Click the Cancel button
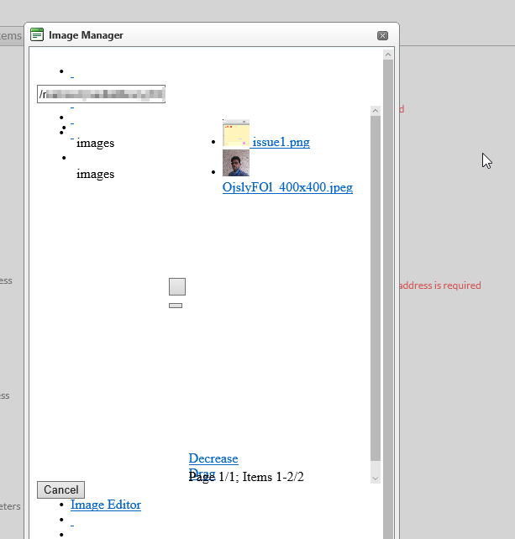The height and width of the screenshot is (539, 515). pyautogui.click(x=60, y=489)
